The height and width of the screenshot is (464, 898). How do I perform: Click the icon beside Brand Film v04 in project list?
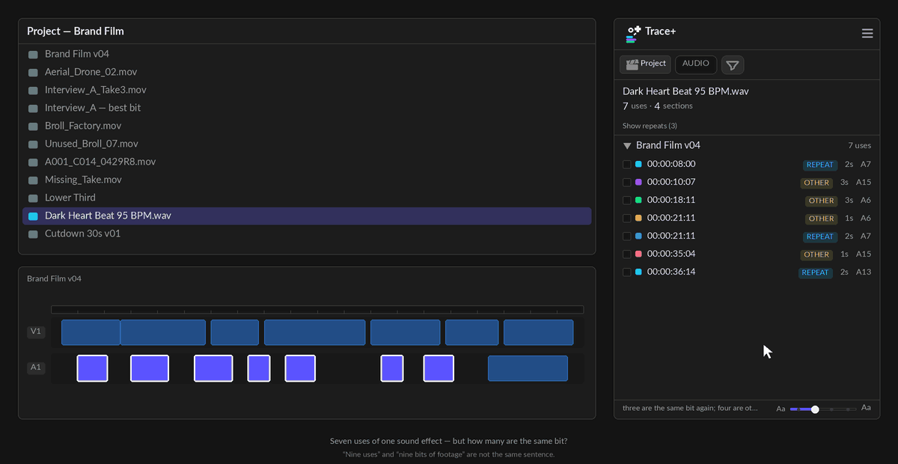[33, 55]
